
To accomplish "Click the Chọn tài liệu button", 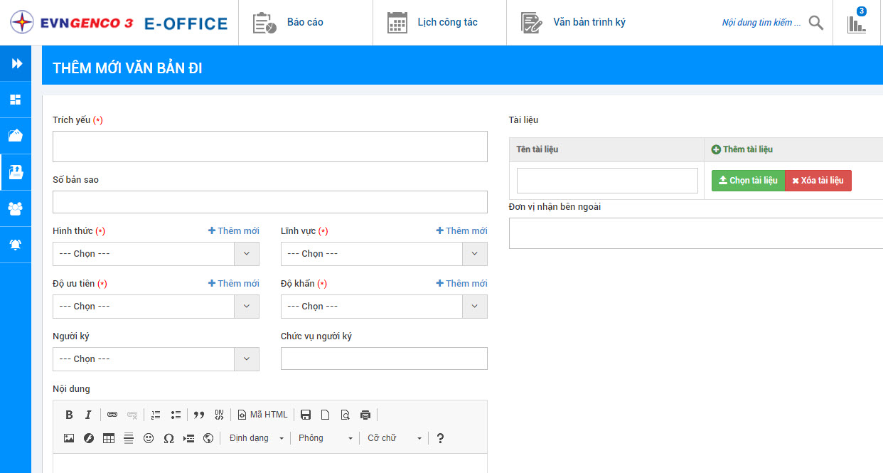I will click(x=748, y=181).
